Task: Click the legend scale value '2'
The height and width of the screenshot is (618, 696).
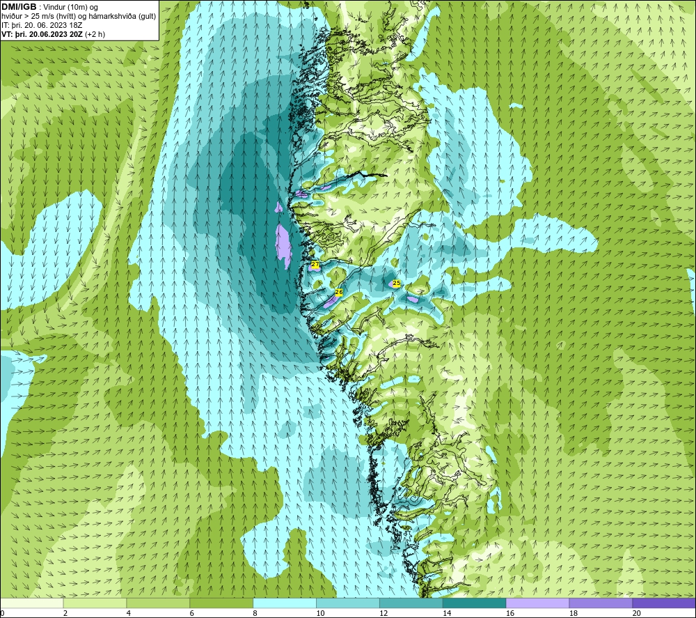Action: (65, 614)
